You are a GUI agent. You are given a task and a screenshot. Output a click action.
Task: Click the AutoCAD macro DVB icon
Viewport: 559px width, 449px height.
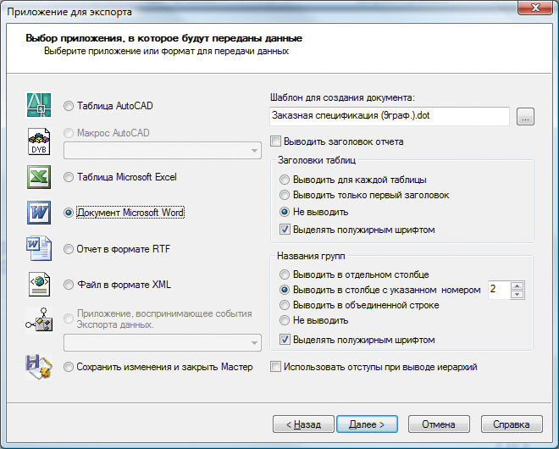point(40,142)
